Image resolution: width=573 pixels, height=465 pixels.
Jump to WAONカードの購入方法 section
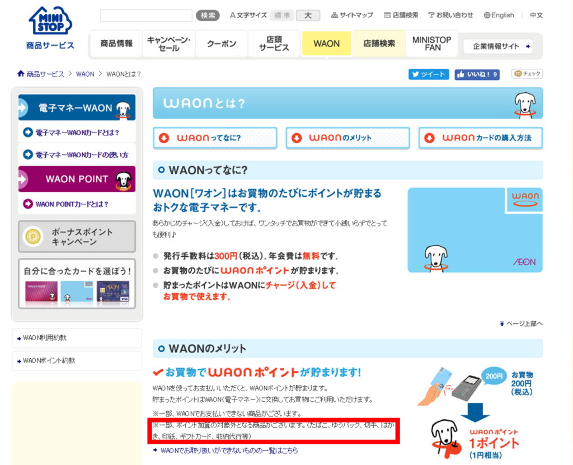[481, 138]
